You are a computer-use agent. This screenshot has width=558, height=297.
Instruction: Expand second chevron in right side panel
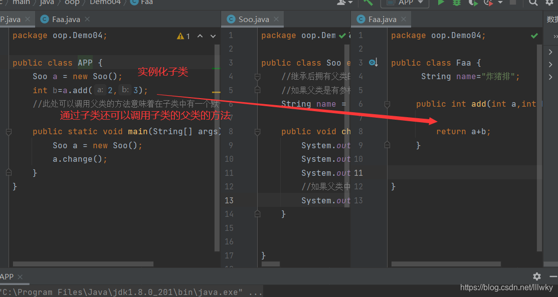click(x=550, y=65)
